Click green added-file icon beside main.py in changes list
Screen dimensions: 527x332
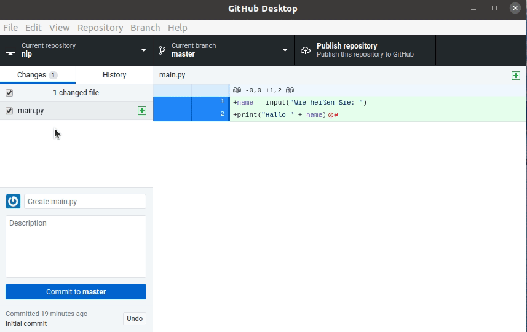click(x=142, y=111)
